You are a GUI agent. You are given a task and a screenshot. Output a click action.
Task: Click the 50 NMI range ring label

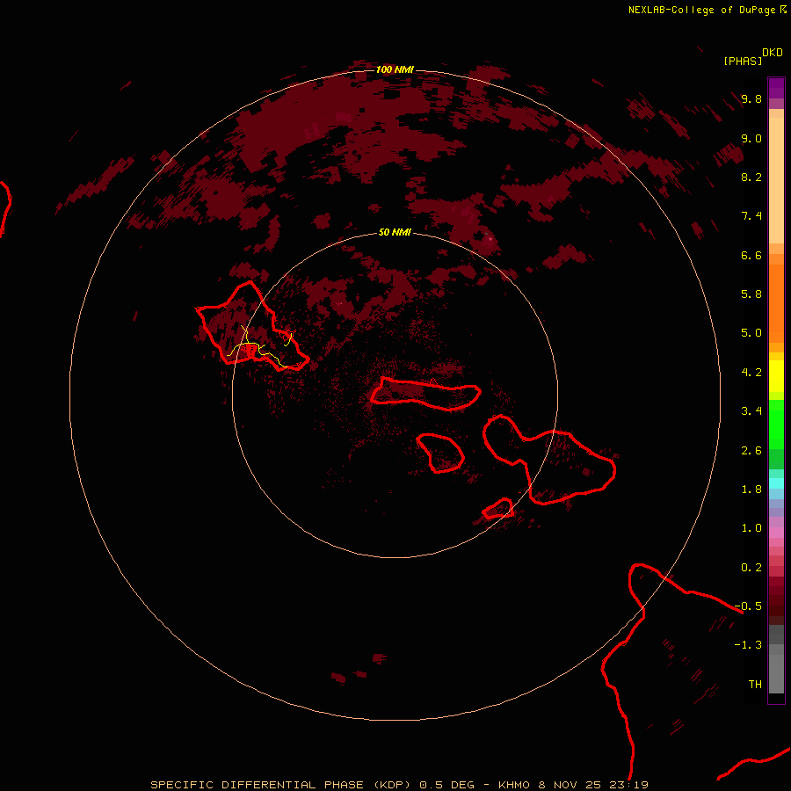(395, 233)
